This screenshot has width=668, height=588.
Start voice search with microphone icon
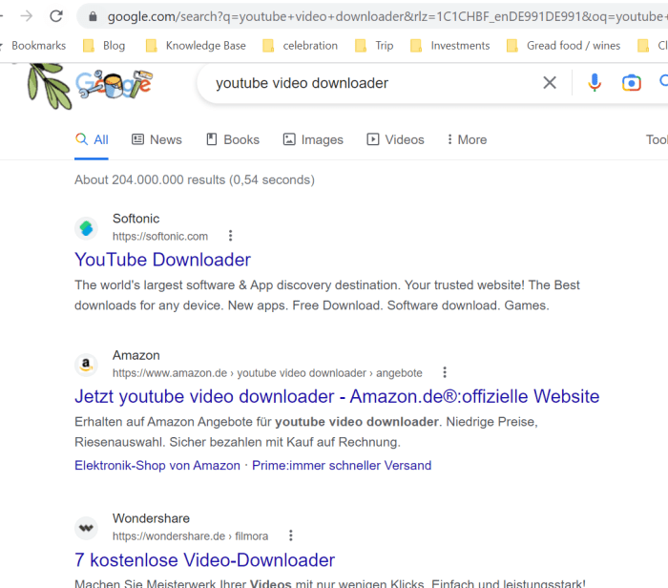595,83
